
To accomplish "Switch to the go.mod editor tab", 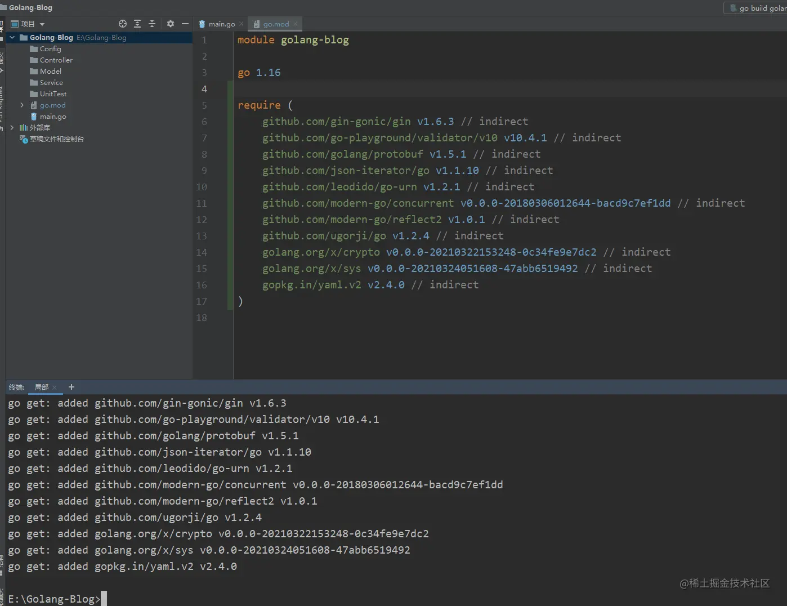I will coord(276,24).
